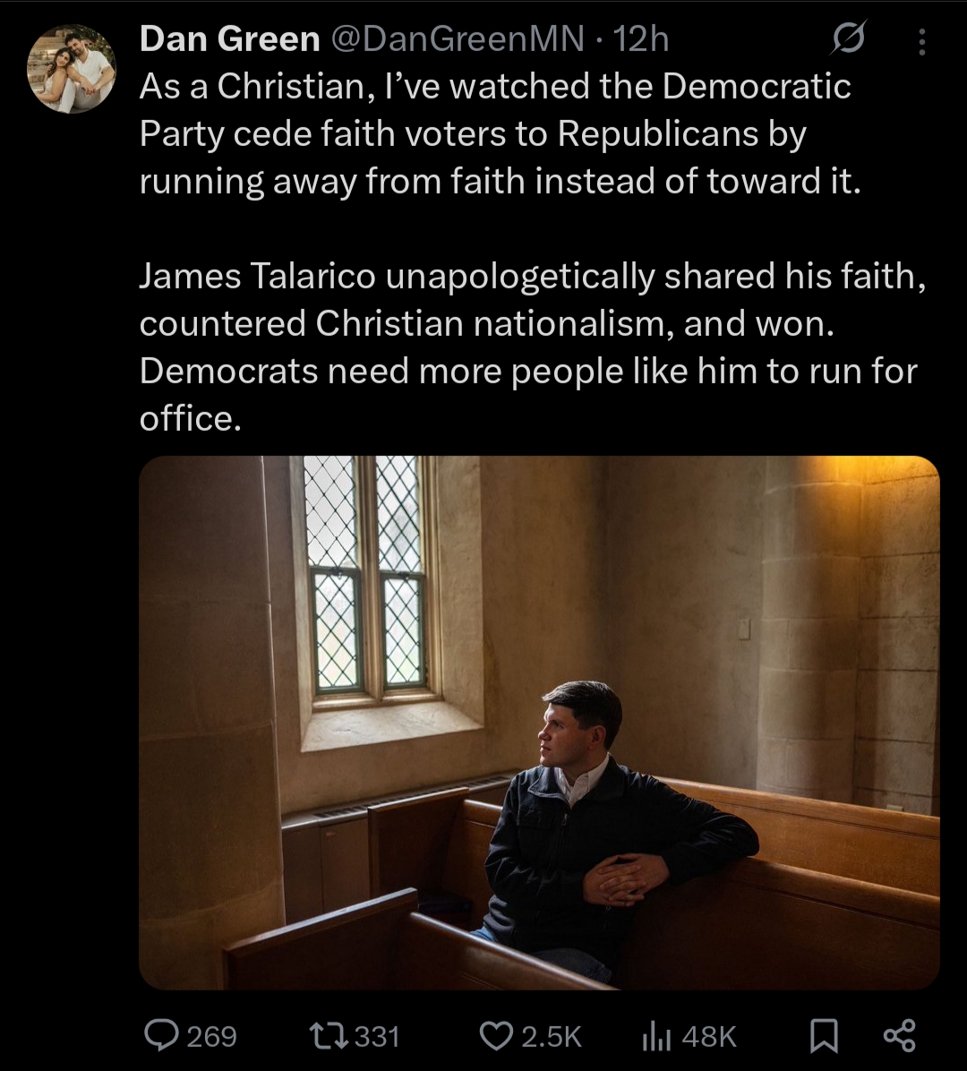Open the view analytics bar chart icon
This screenshot has height=1071, width=967.
coord(656,1036)
